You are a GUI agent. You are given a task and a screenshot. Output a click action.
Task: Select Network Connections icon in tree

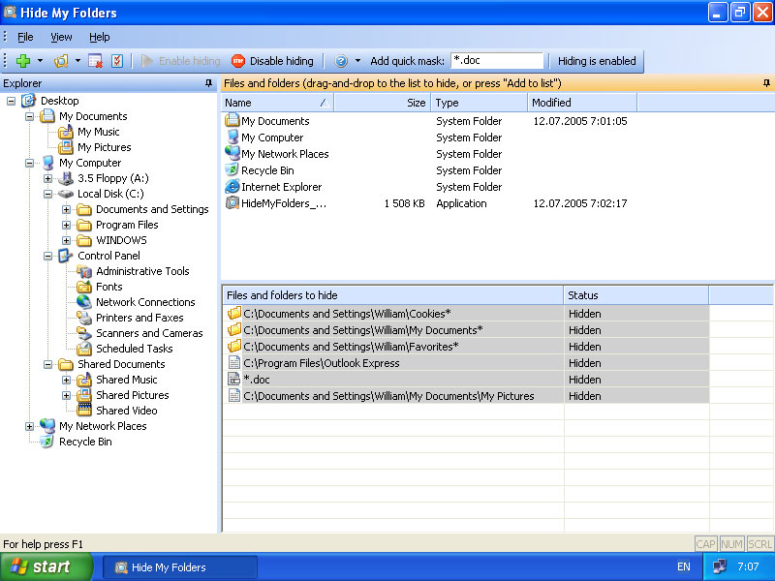click(84, 302)
